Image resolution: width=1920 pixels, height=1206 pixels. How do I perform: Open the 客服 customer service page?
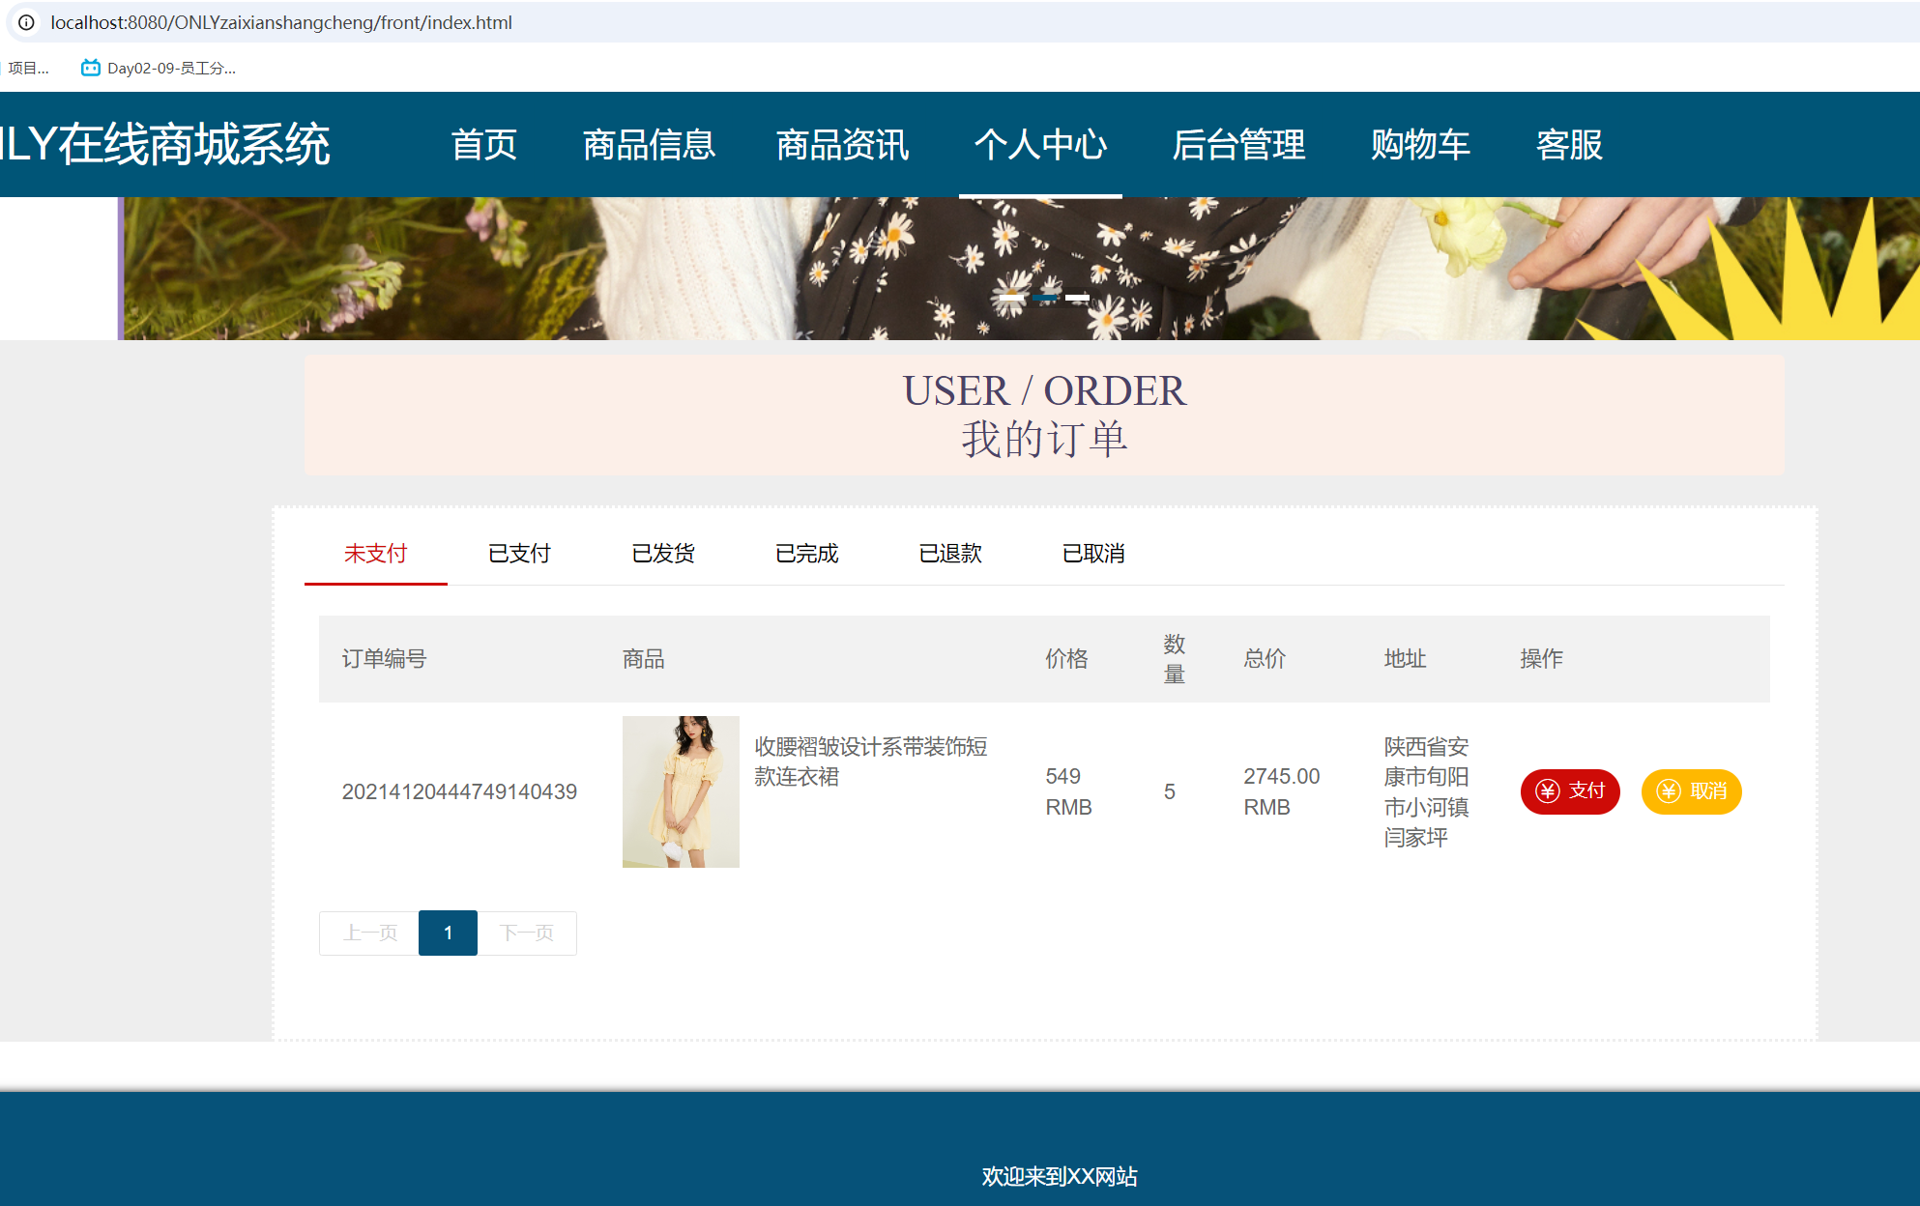[x=1568, y=145]
